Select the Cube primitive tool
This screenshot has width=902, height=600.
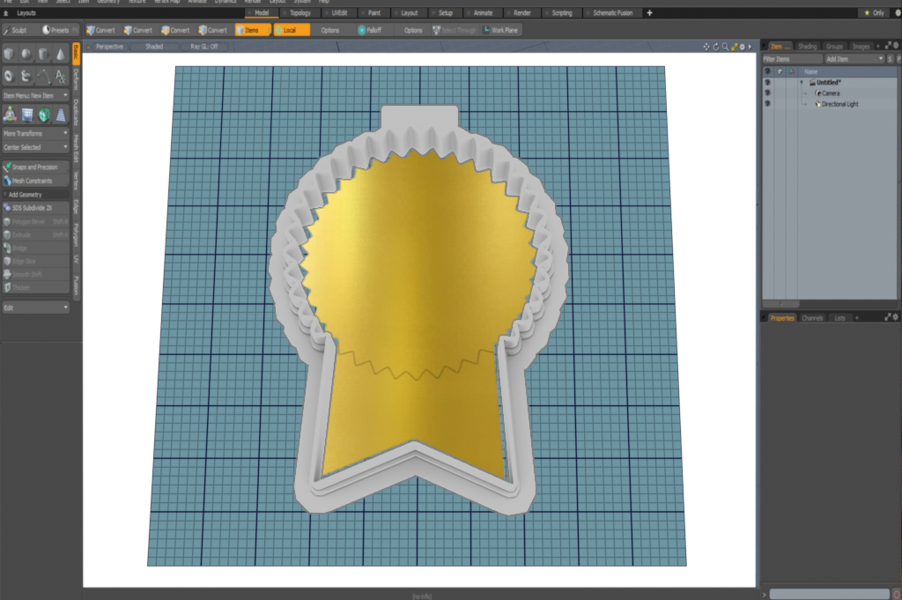[x=9, y=54]
